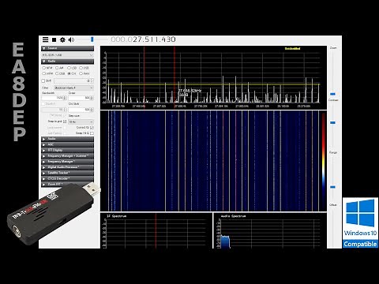Toggle the Correct IQ checkbox
This screenshot has height=284, width=379.
[92, 128]
